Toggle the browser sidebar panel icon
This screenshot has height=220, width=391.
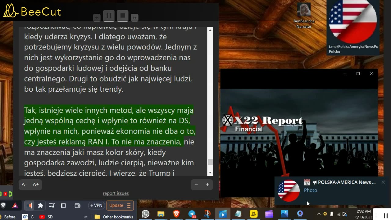point(64,206)
